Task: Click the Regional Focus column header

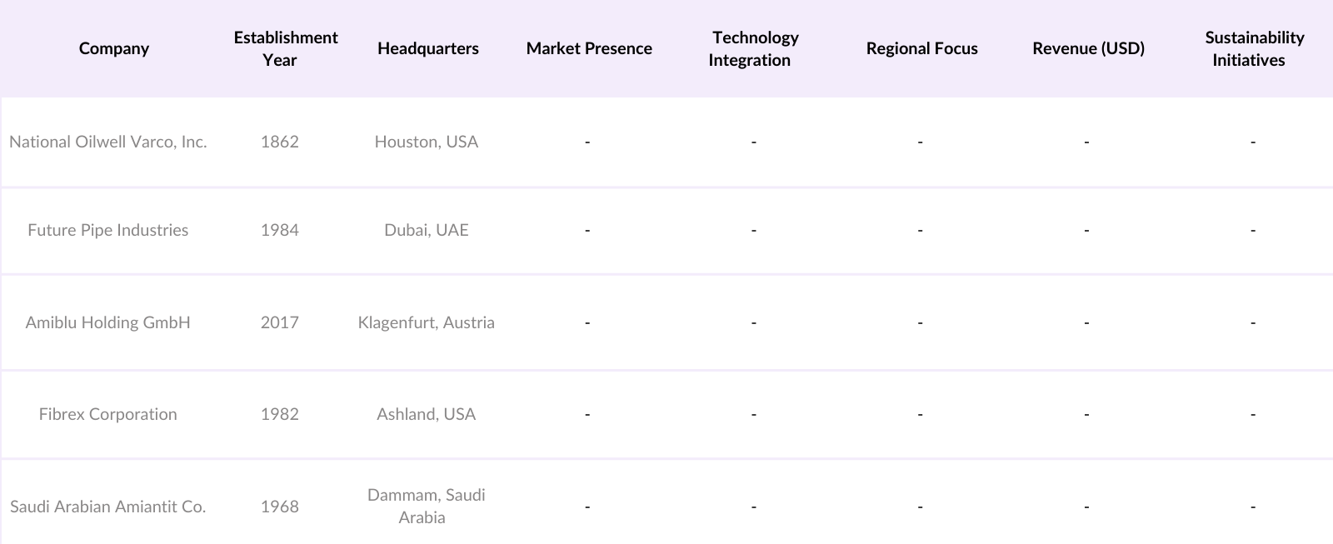Action: [x=921, y=48]
